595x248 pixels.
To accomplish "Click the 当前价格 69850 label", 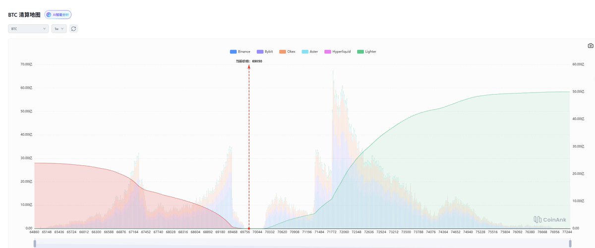I will (249, 61).
